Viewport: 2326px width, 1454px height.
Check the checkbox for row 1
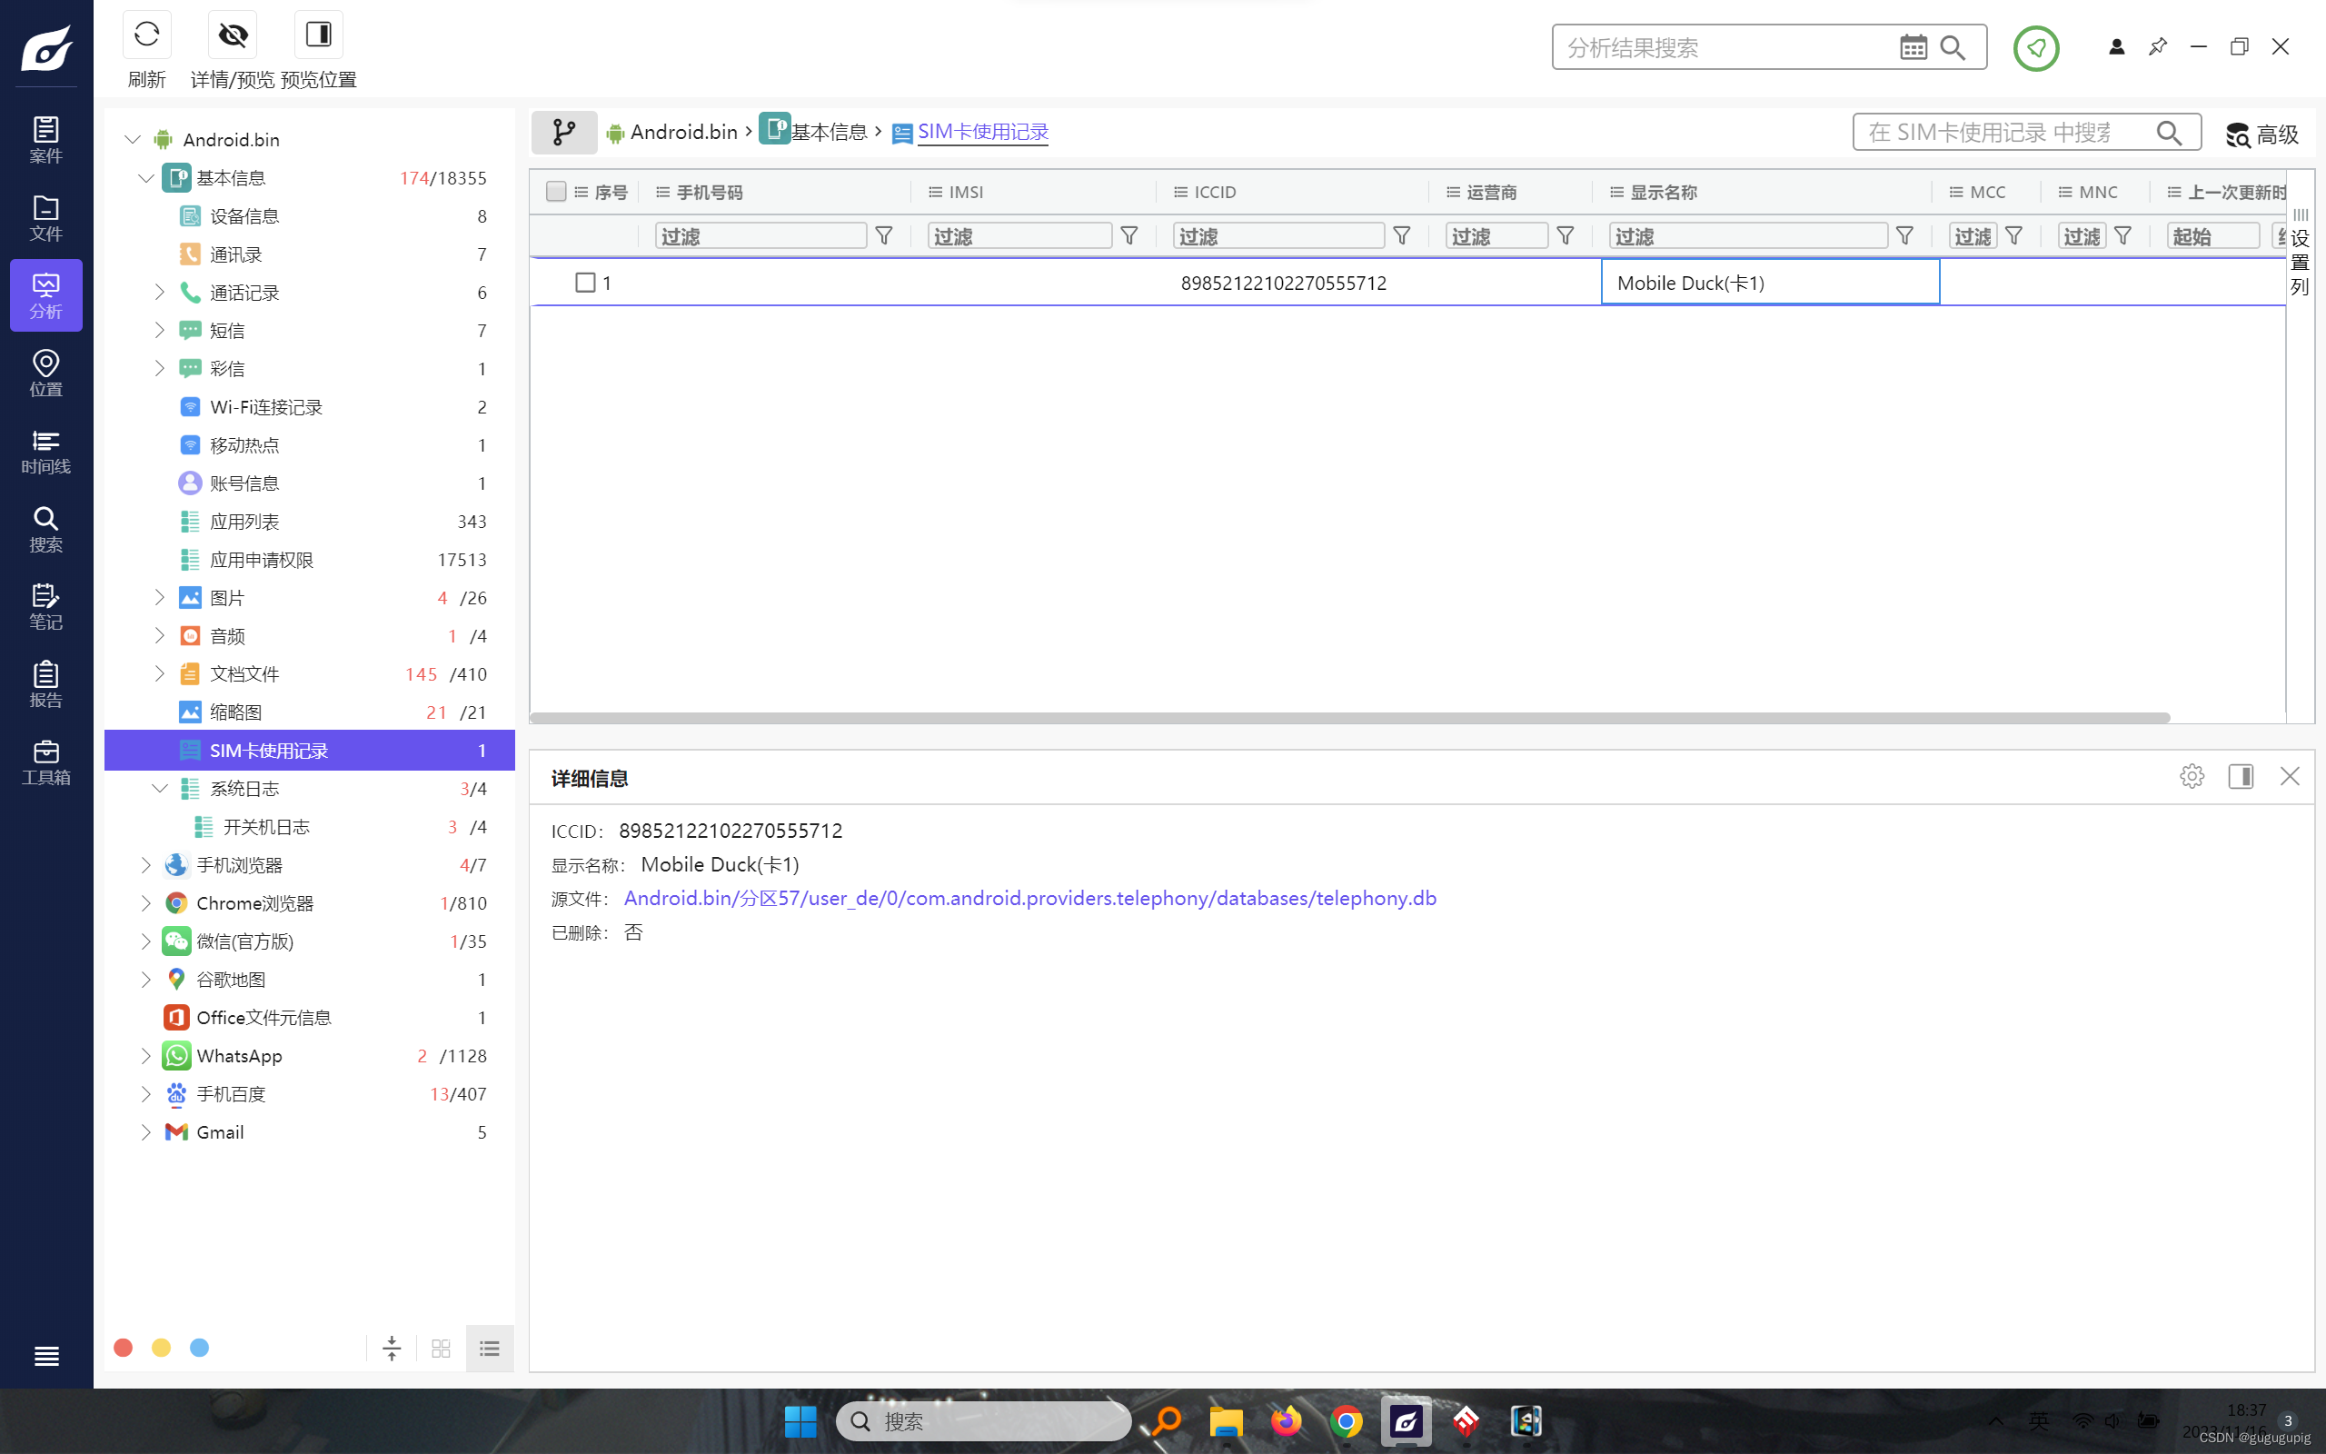(584, 283)
